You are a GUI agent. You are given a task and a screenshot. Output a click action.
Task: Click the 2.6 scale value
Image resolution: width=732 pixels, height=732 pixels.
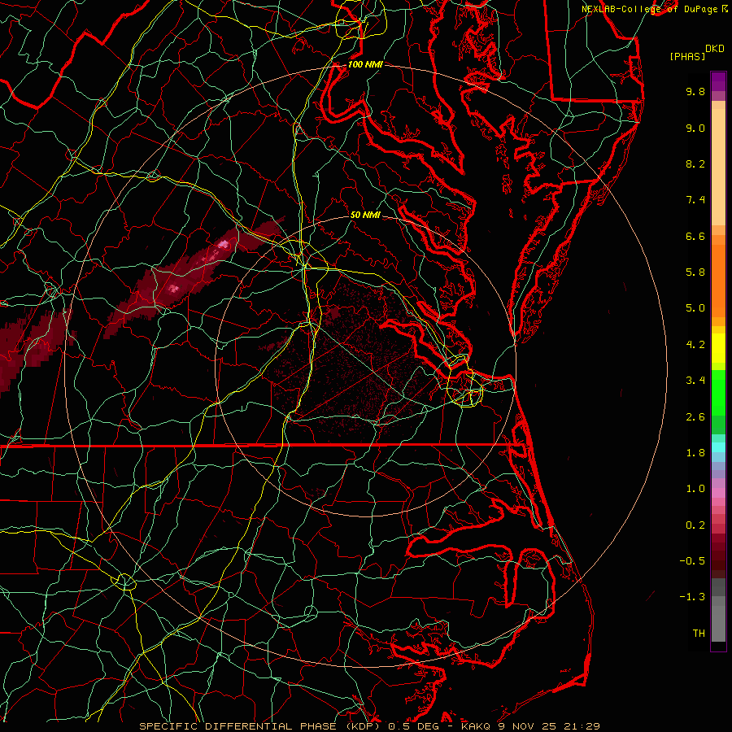(x=695, y=417)
